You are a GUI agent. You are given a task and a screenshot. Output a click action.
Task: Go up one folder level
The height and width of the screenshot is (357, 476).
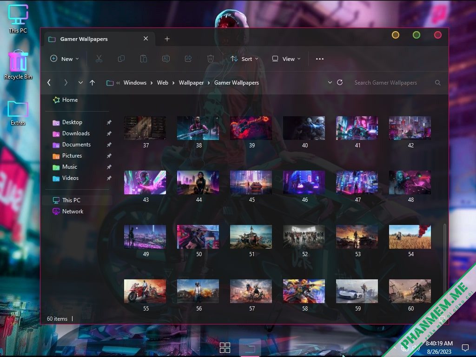point(93,83)
